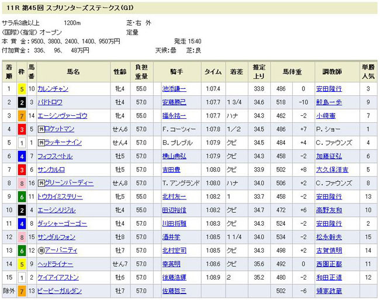Screen dimensions: 380x300
Task: Select horse name サンカルロ
Action: tap(51, 170)
